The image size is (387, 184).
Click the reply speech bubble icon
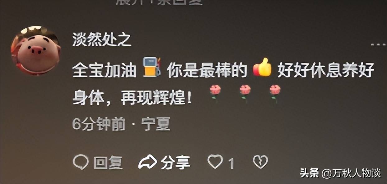coord(81,162)
